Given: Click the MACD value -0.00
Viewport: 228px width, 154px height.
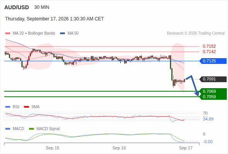Looking at the screenshot, I should click(x=208, y=142).
